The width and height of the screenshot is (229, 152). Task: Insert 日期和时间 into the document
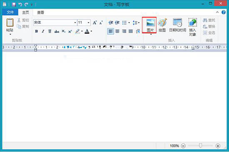point(177,25)
